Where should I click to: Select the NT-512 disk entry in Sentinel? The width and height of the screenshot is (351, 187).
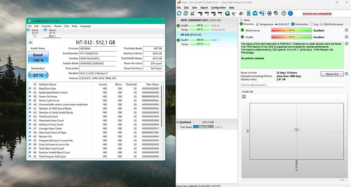(207, 39)
